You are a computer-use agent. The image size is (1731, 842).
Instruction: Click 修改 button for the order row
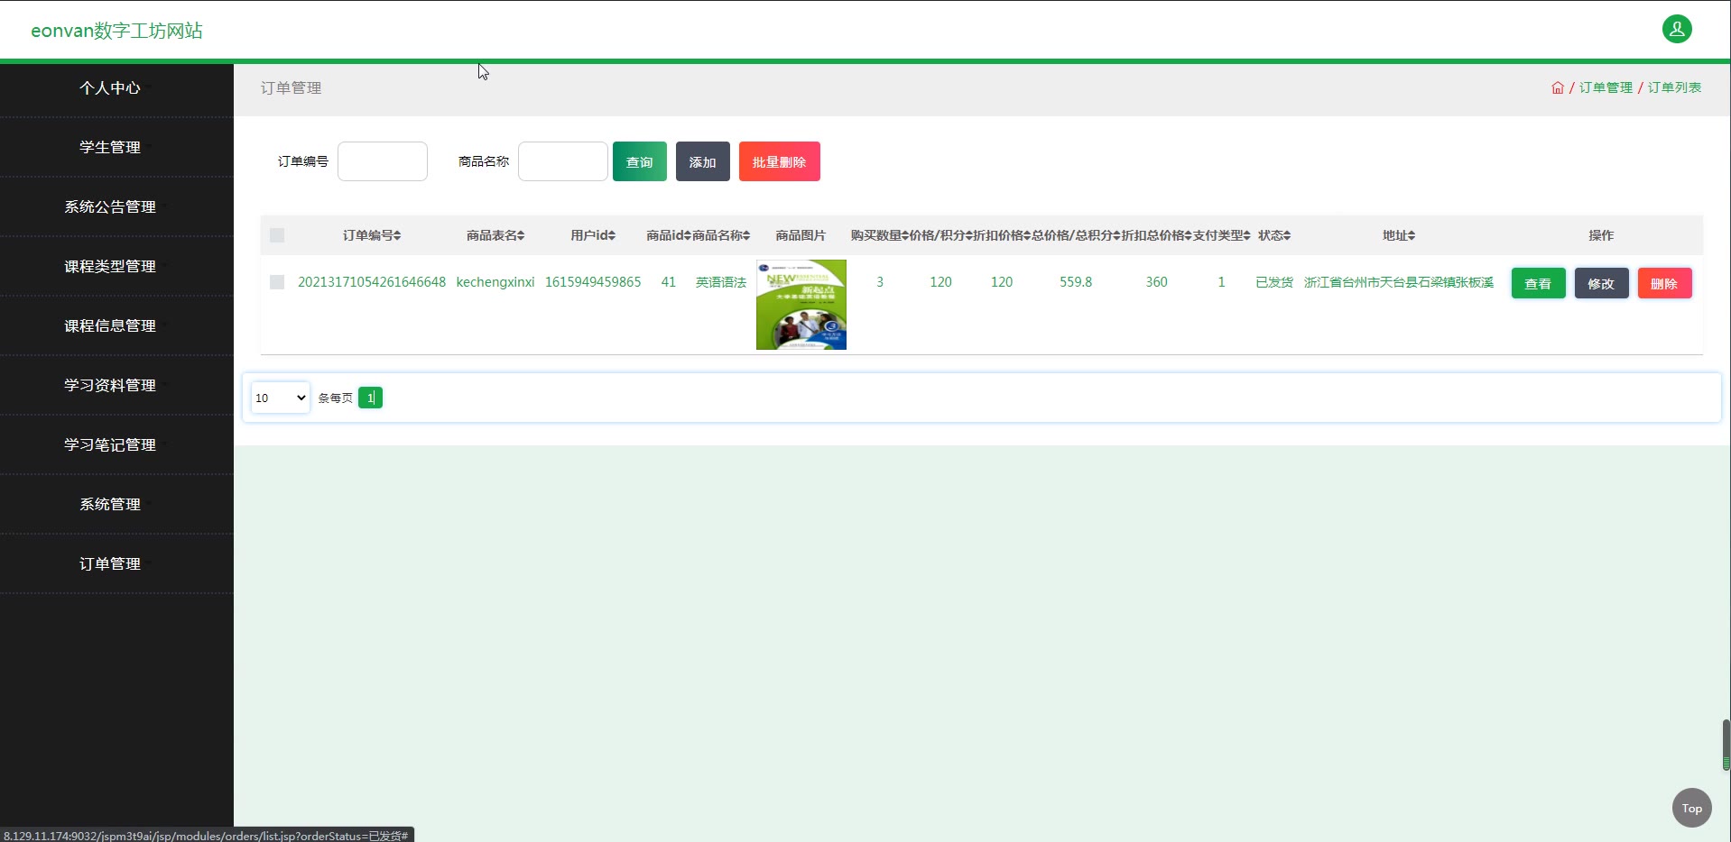coord(1602,283)
